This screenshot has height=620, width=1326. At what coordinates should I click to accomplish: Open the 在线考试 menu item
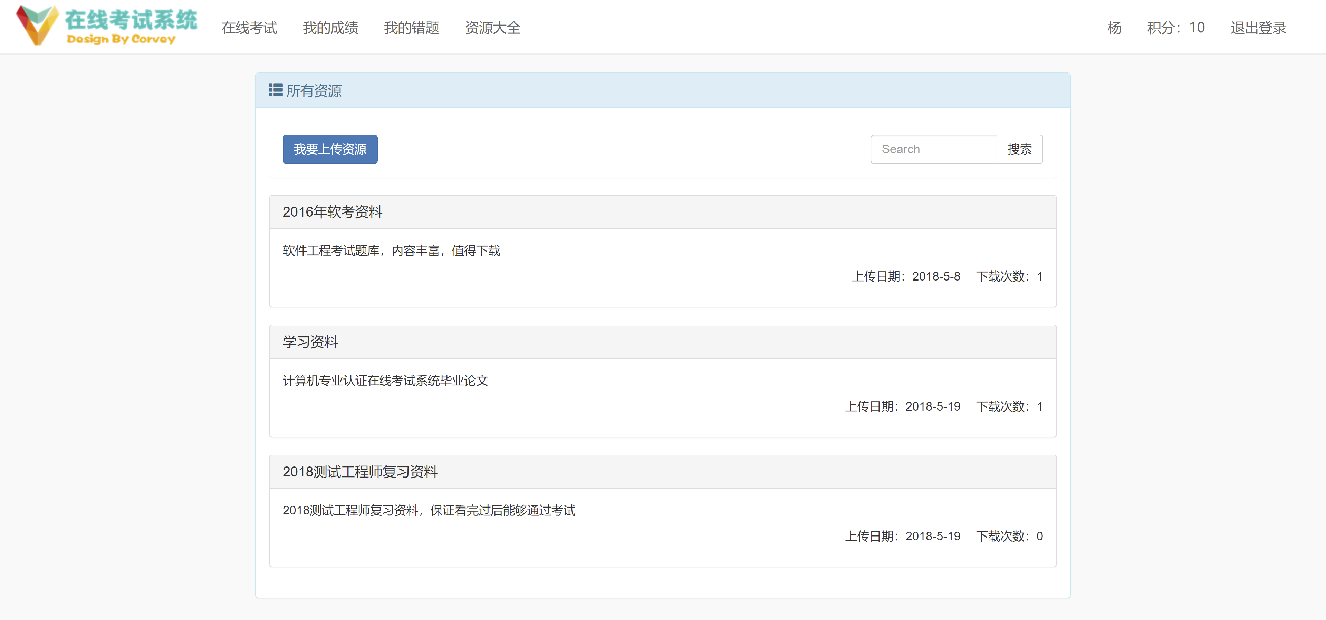coord(249,28)
